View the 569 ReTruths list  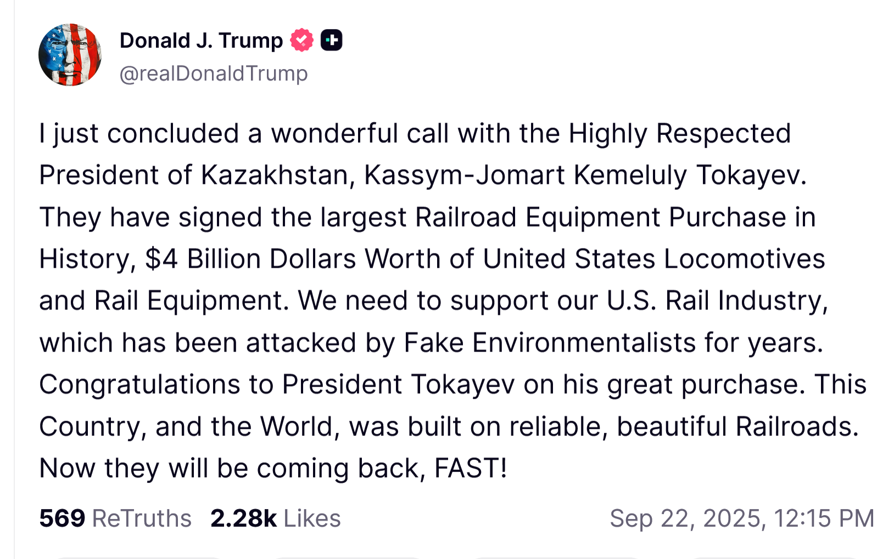pos(115,518)
